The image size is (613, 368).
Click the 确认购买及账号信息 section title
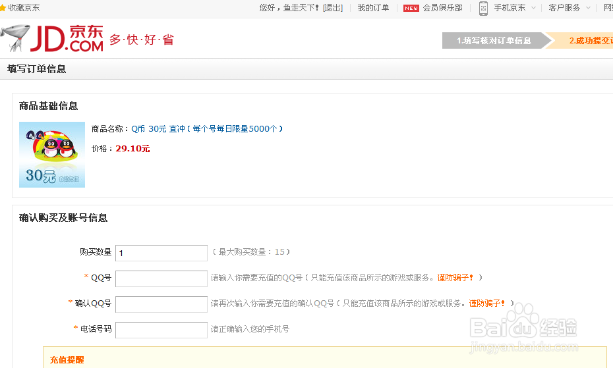point(63,218)
